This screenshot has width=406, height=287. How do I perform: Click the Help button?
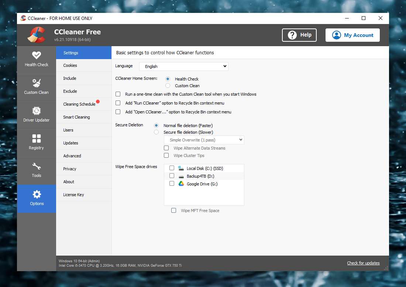(x=299, y=35)
